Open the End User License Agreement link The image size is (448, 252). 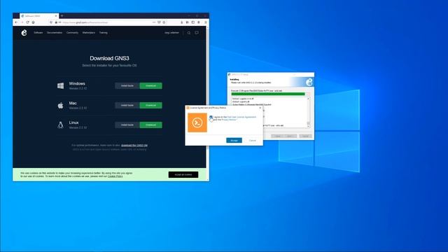point(241,117)
